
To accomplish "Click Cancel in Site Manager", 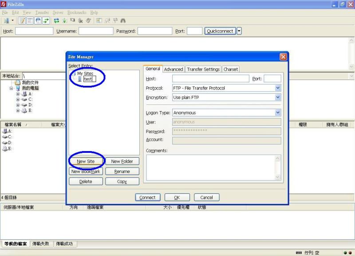I will pyautogui.click(x=206, y=197).
